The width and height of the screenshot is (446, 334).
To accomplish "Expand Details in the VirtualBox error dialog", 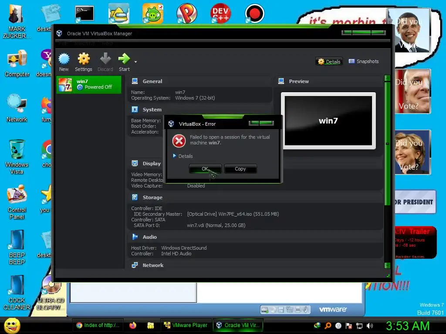I will (x=182, y=156).
